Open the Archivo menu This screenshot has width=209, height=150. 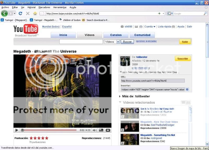point(5,8)
